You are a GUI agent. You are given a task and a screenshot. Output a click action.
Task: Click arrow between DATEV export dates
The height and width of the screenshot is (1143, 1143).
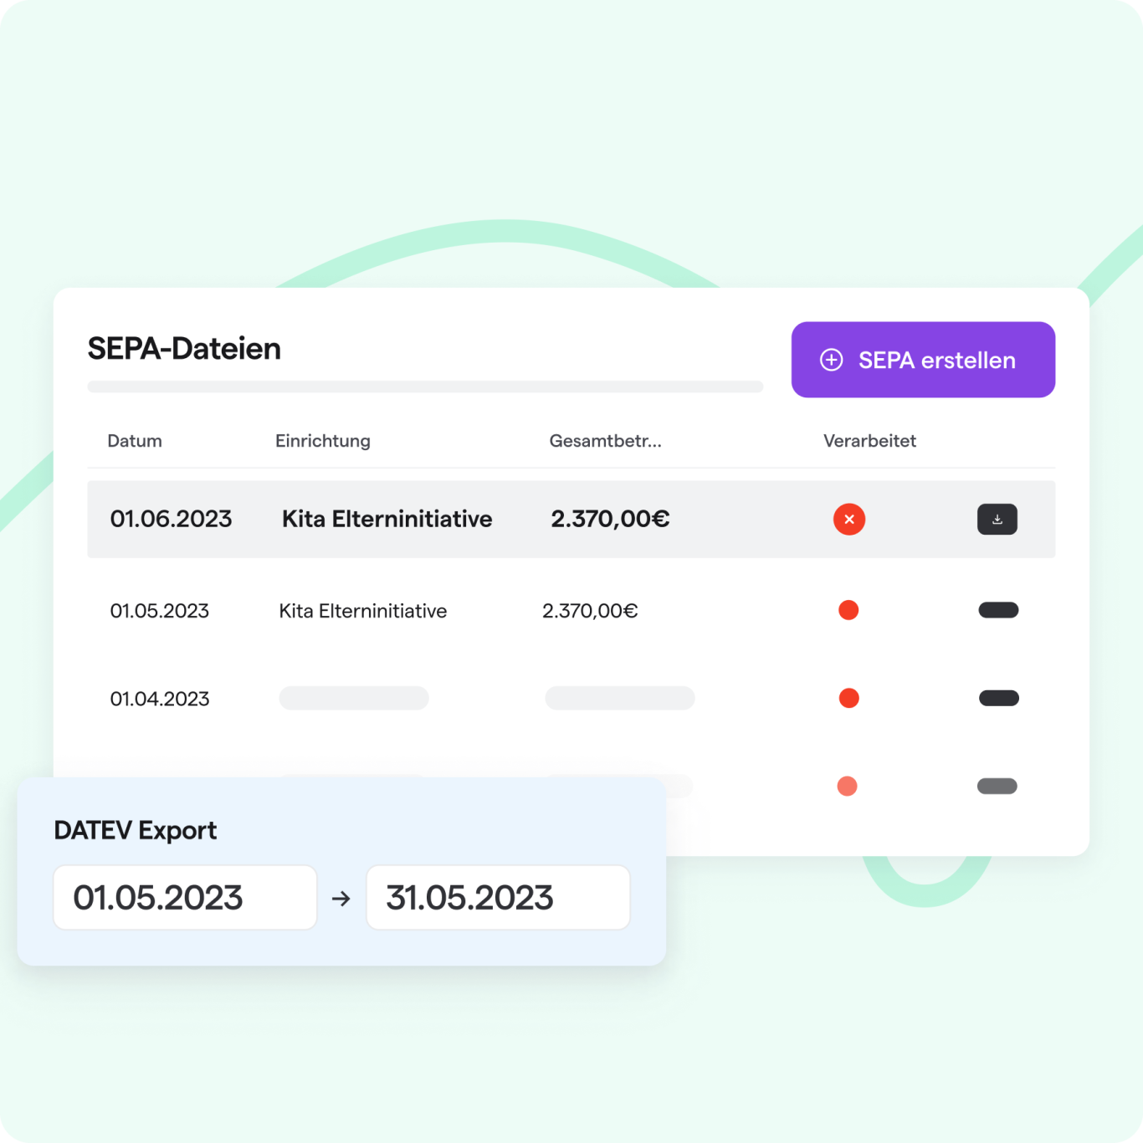(341, 899)
